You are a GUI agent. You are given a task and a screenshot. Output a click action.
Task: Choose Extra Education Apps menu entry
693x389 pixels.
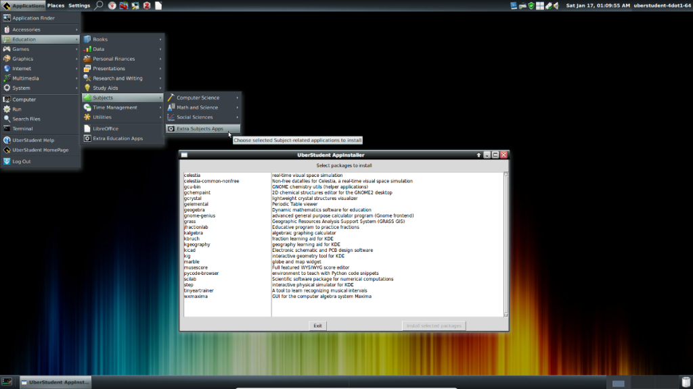118,138
